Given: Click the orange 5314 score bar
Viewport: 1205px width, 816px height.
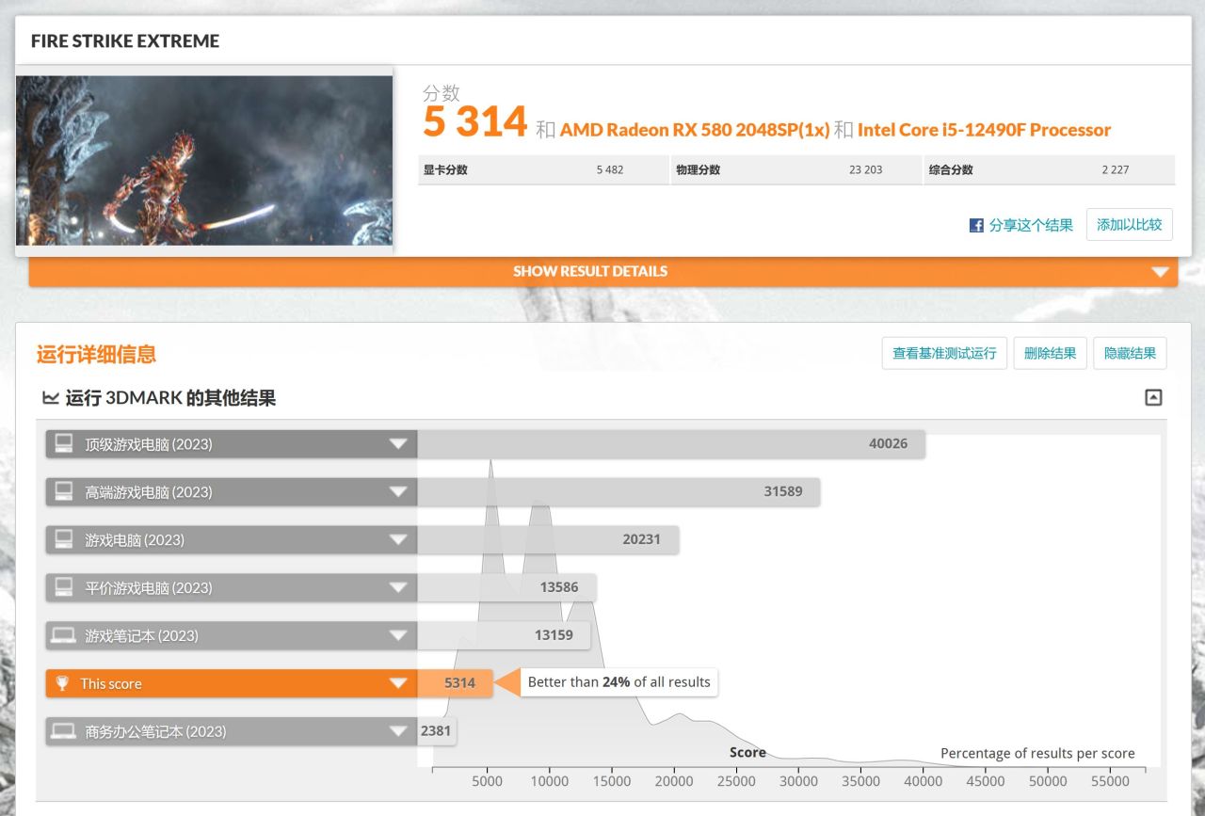Looking at the screenshot, I should point(455,684).
